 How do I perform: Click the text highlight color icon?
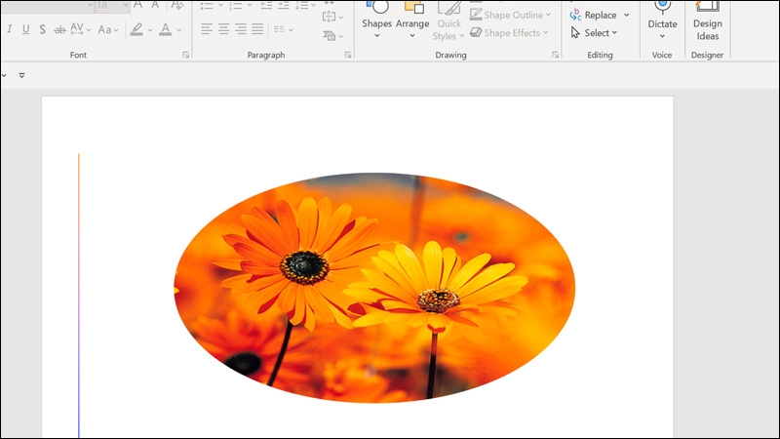click(x=136, y=30)
